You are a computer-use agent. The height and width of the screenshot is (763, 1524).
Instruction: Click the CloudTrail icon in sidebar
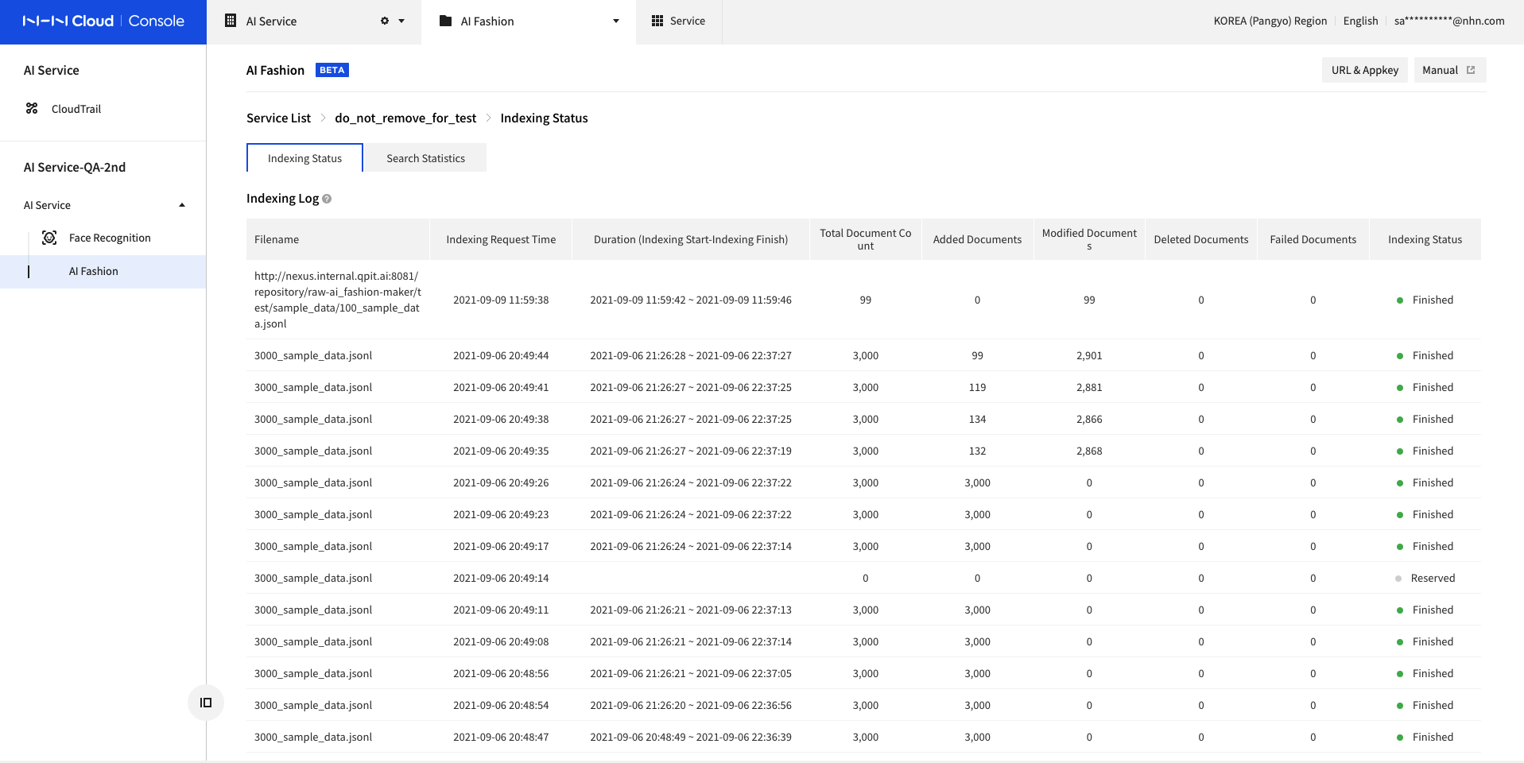(x=32, y=109)
